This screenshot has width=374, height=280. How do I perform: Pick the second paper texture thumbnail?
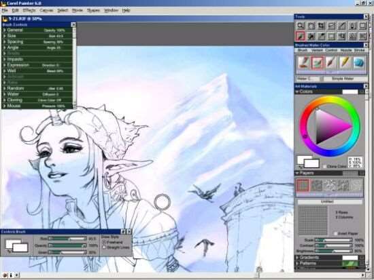pos(316,186)
